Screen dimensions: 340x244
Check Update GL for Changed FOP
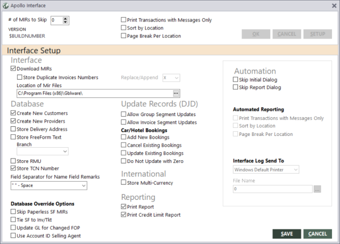(13, 228)
